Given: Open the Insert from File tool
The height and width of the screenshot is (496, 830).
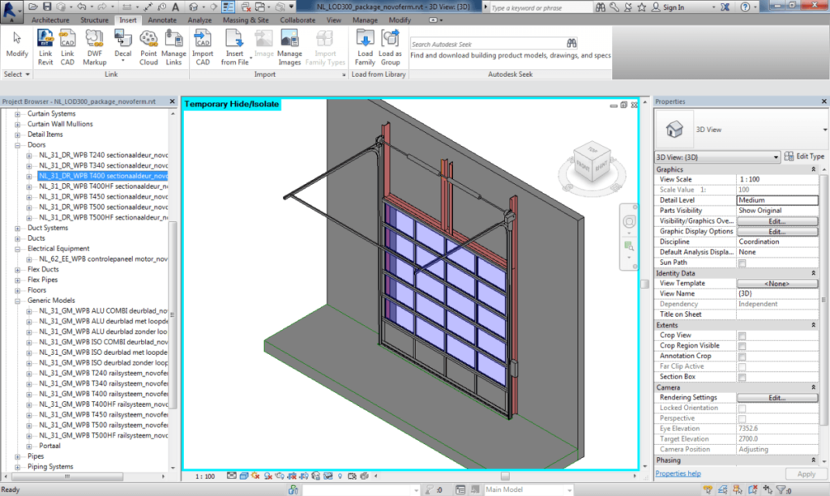Looking at the screenshot, I should click(232, 45).
